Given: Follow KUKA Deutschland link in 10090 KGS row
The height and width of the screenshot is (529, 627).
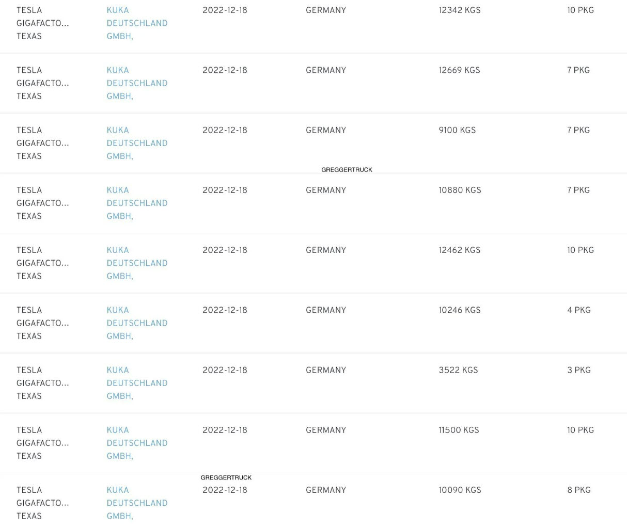Looking at the screenshot, I should coord(137,503).
